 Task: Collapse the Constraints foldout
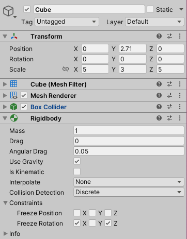tap(5, 203)
